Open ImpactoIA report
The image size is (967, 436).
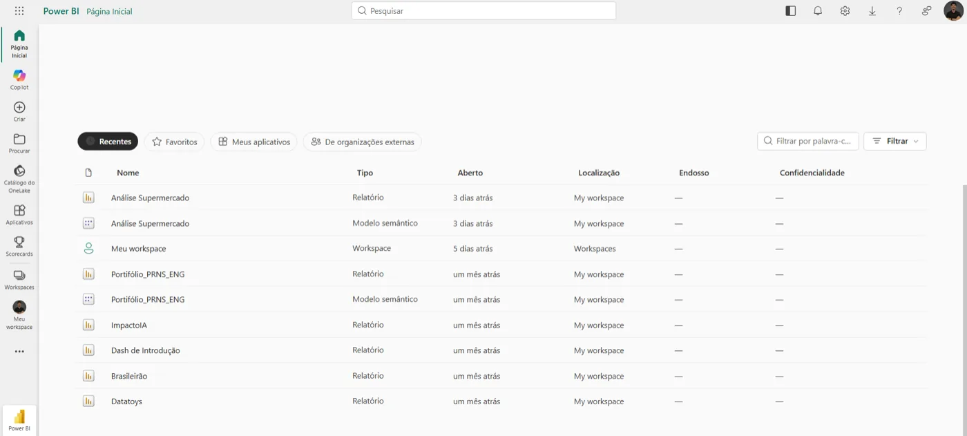click(129, 325)
